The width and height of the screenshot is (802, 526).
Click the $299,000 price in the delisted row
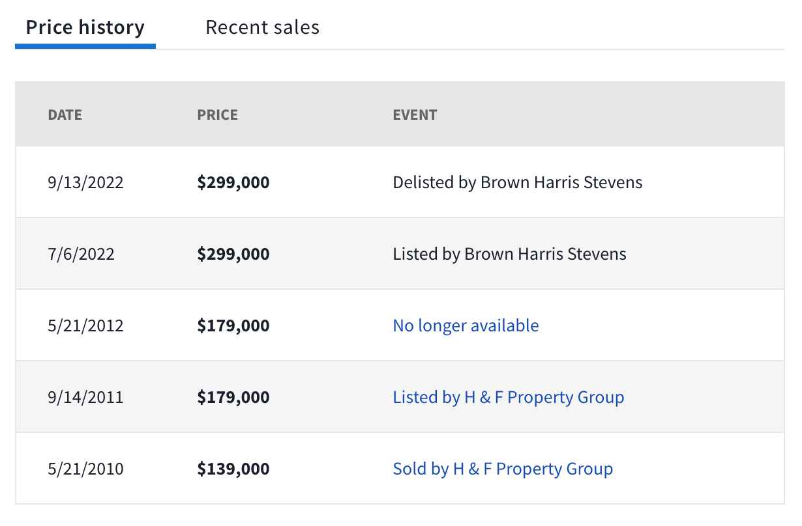point(233,182)
